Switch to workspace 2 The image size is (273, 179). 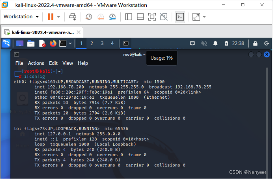coord(92,43)
